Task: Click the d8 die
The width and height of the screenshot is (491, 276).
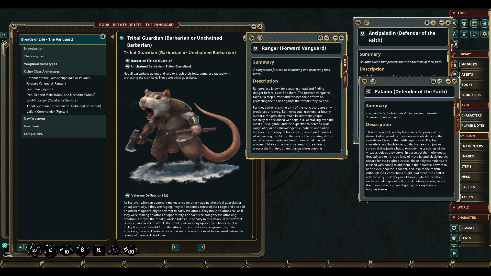Action: (82, 250)
